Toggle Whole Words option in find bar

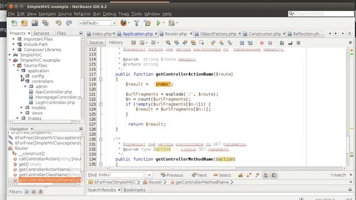[x=249, y=175]
